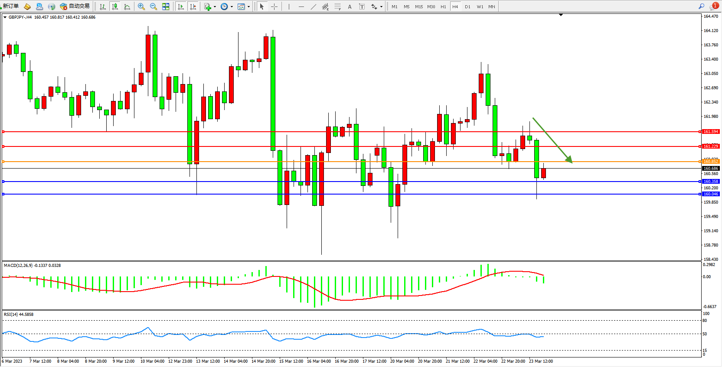Image resolution: width=722 pixels, height=367 pixels.
Task: Click the 自动交易 auto trading button
Action: 75,6
